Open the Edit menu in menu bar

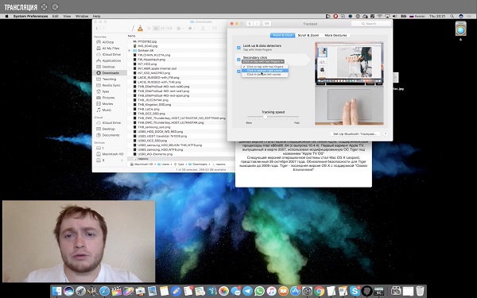coord(55,16)
